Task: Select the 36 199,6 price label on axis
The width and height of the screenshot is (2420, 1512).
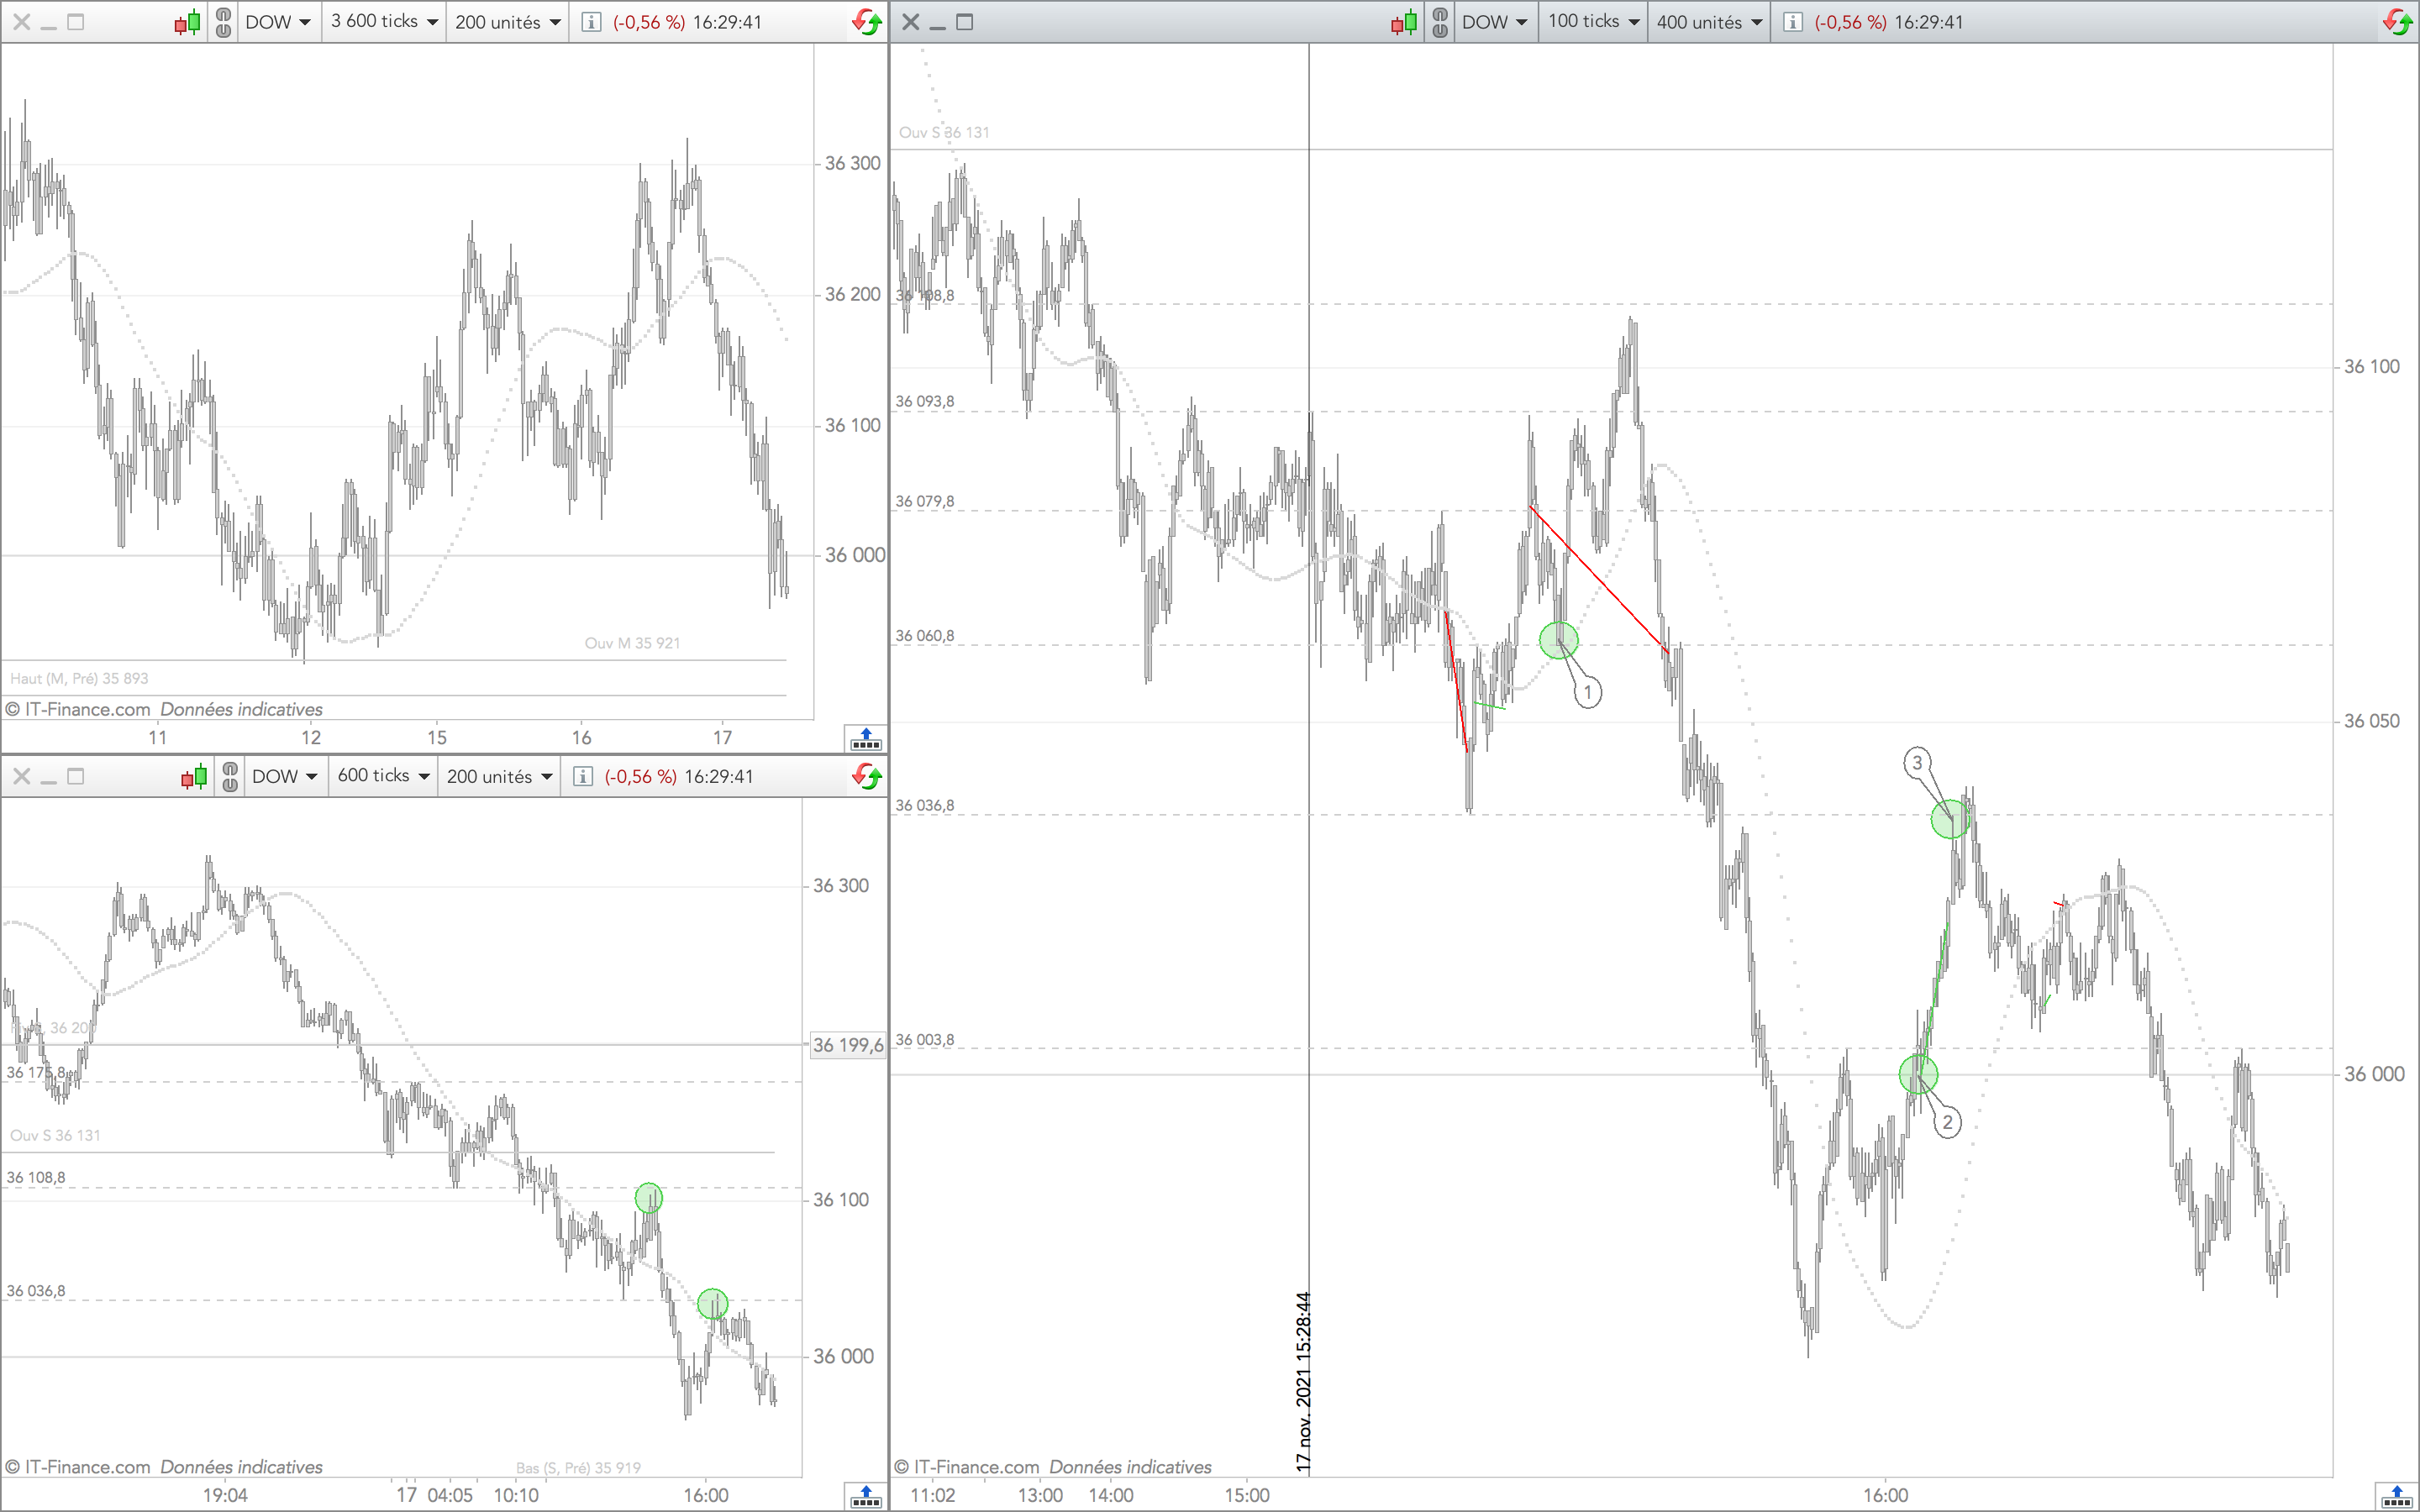Action: (847, 1045)
